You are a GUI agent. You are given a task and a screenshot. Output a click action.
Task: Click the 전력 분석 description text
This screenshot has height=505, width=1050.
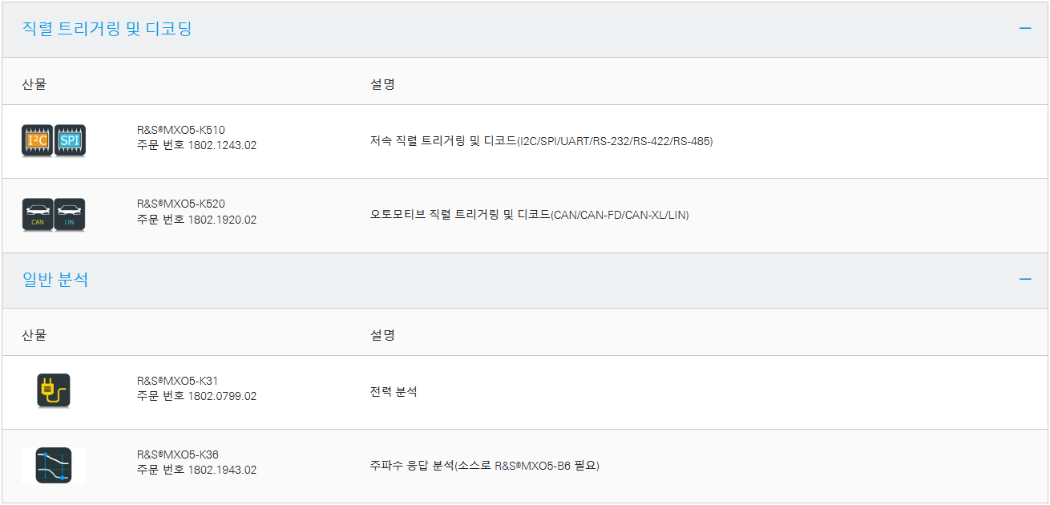[394, 392]
